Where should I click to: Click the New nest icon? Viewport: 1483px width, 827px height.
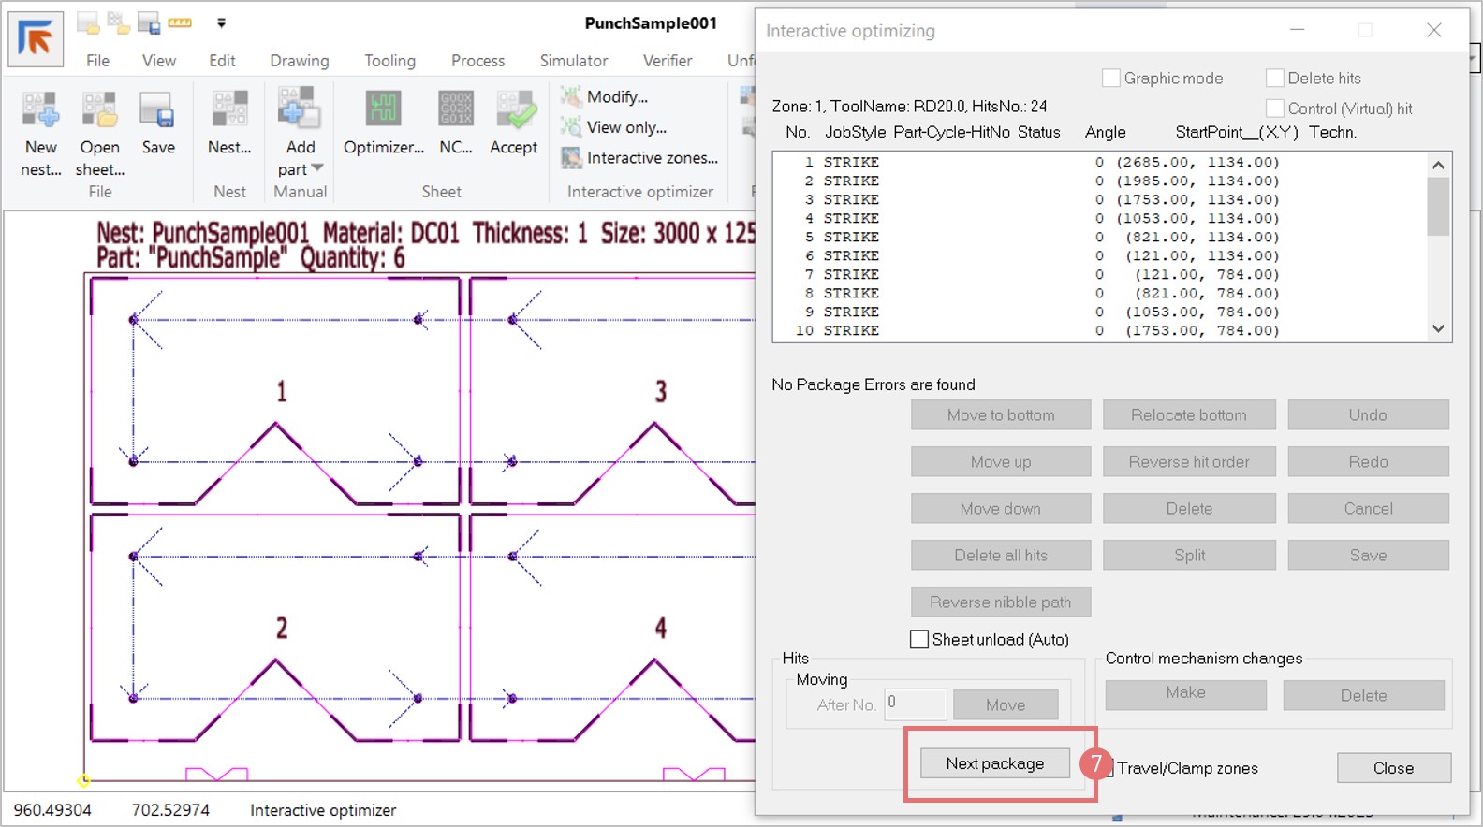[40, 110]
